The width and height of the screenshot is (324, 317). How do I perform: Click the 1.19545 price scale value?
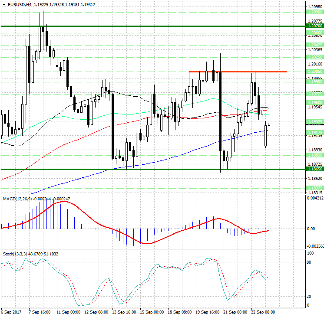click(315, 107)
